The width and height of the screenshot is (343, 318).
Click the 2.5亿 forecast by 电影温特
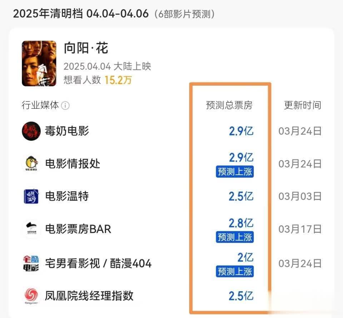pyautogui.click(x=241, y=196)
